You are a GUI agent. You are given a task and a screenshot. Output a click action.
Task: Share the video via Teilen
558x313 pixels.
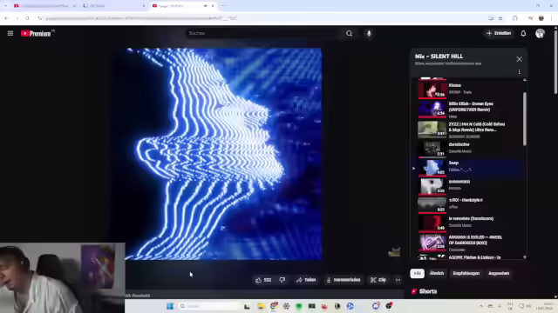coord(306,280)
